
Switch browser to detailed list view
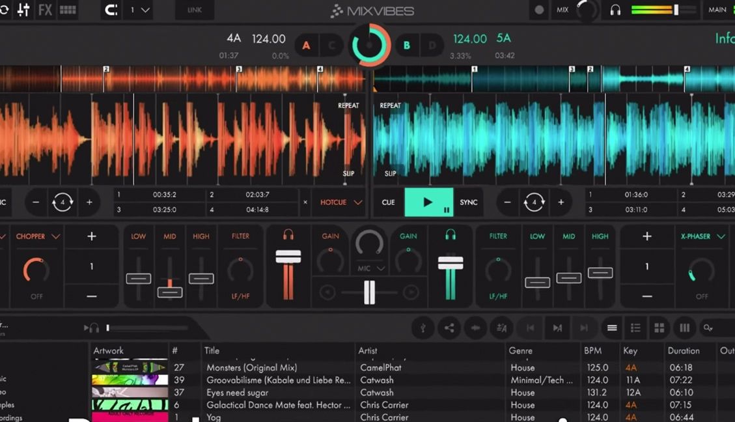point(635,328)
